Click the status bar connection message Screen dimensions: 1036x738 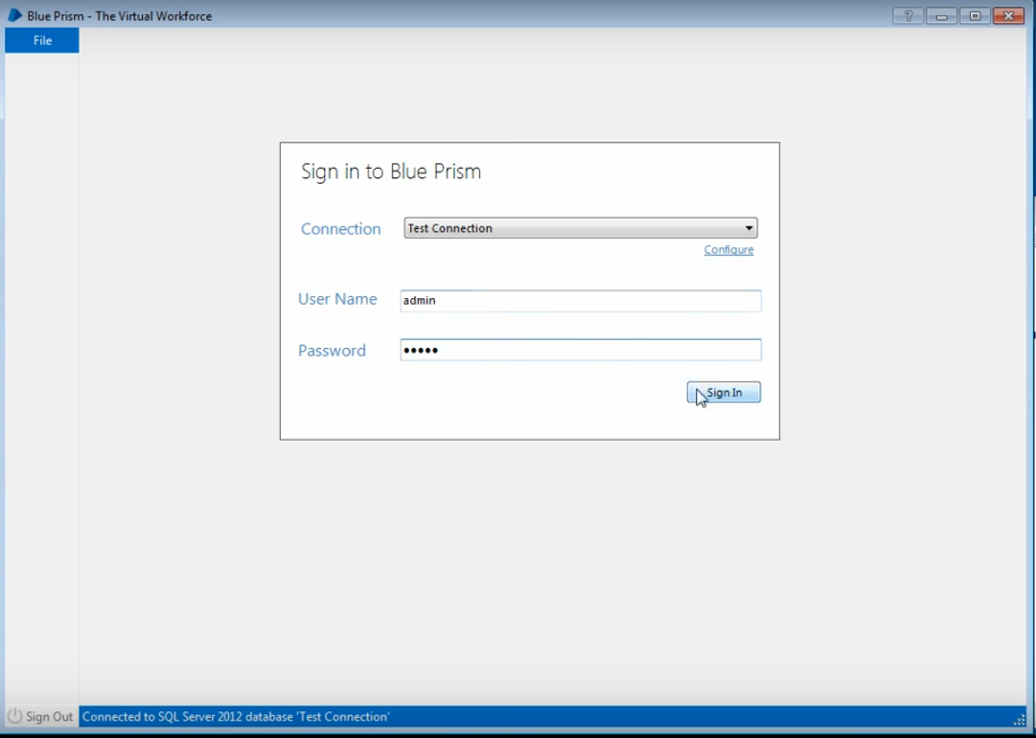pos(236,717)
